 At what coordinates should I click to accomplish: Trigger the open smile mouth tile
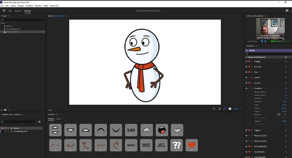click(x=70, y=130)
